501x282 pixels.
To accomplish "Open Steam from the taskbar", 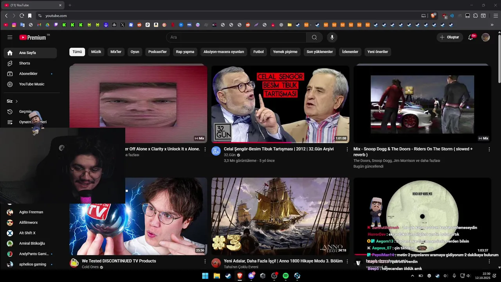I will pos(228,276).
